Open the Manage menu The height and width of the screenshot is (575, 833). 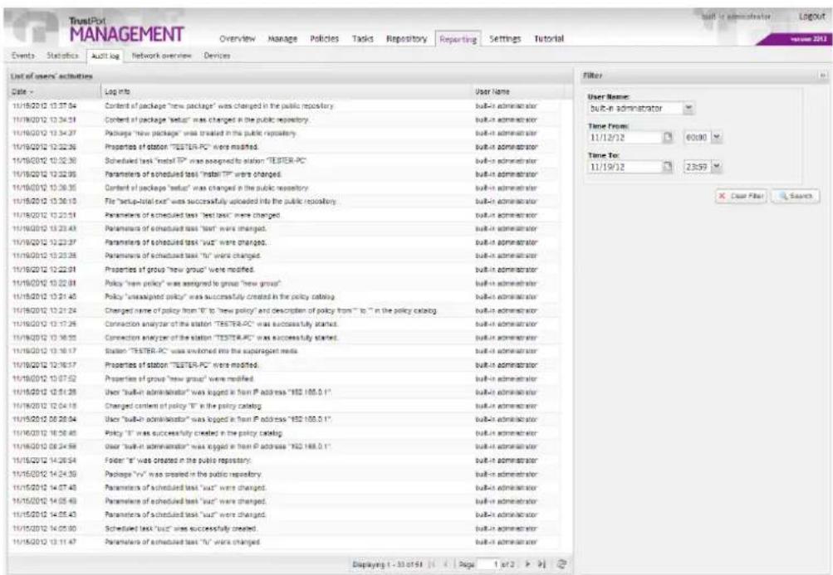pos(282,39)
